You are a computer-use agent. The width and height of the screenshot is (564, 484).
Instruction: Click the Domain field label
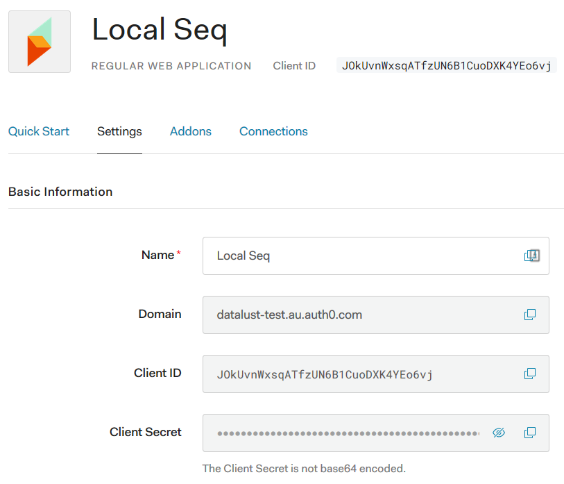tap(160, 314)
